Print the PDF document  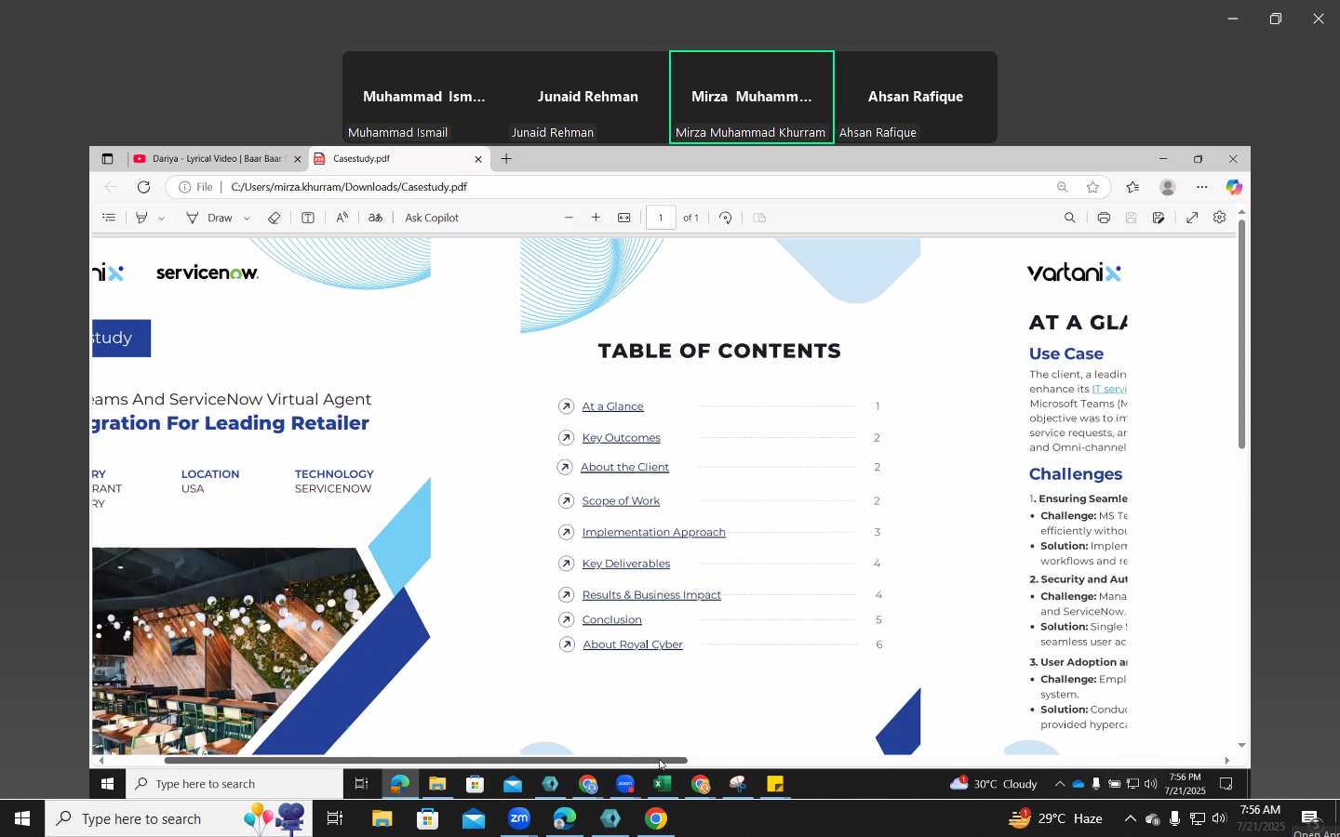[x=1104, y=218]
